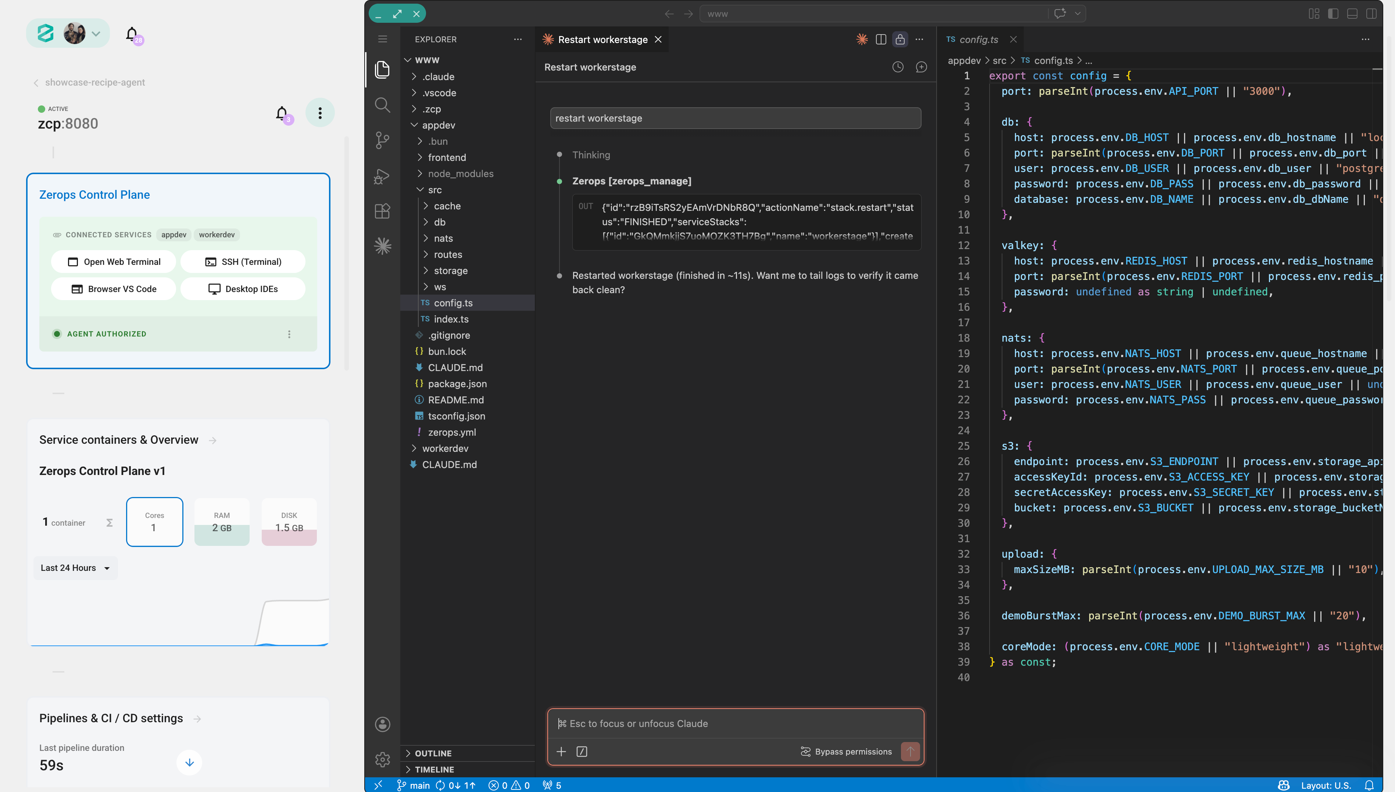Screen dimensions: 1395x792
Task: Open the service notification bell near zcp:8080
Action: [282, 113]
